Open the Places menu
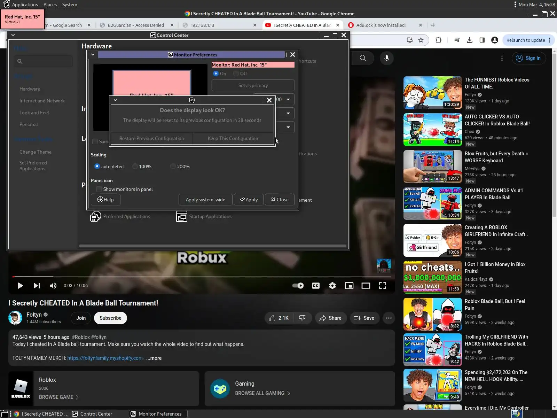The width and height of the screenshot is (557, 418). click(x=50, y=5)
